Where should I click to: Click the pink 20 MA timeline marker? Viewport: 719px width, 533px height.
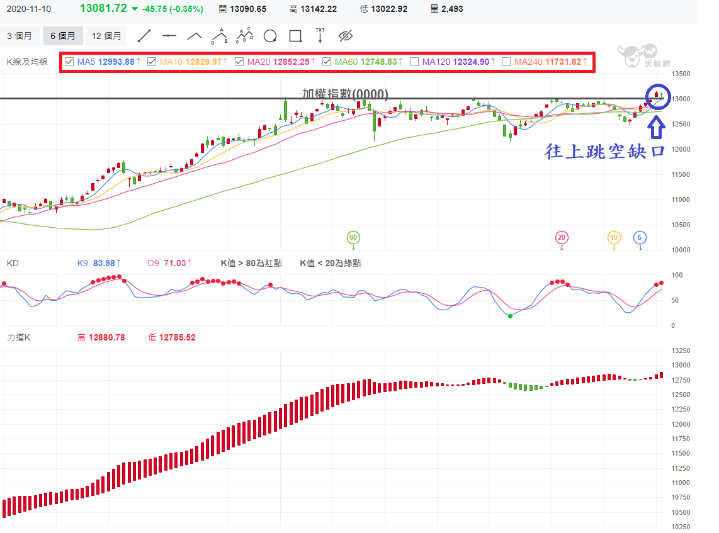(562, 237)
